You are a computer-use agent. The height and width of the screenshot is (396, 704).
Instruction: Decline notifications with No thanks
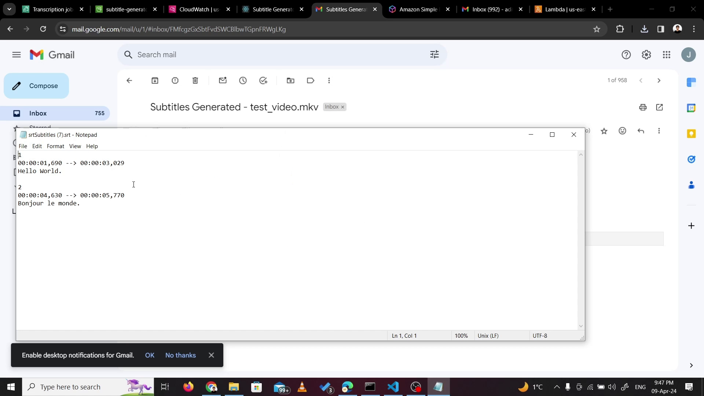point(180,355)
